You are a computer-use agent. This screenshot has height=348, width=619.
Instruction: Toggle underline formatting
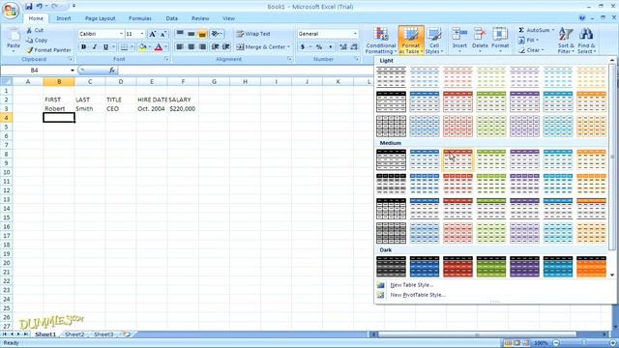(x=105, y=47)
